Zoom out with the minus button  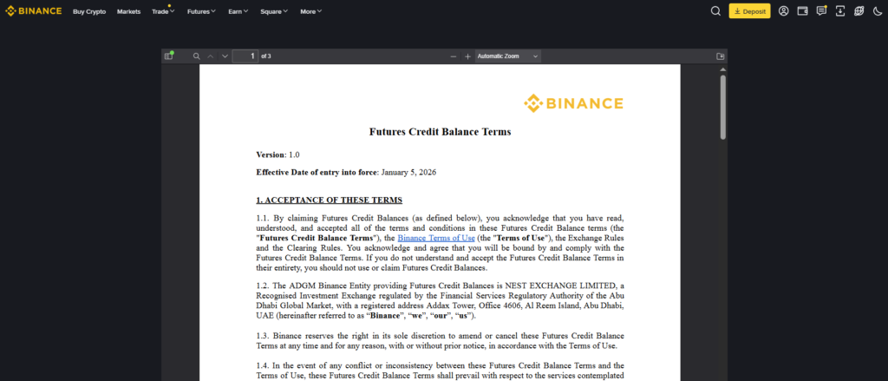pos(453,56)
